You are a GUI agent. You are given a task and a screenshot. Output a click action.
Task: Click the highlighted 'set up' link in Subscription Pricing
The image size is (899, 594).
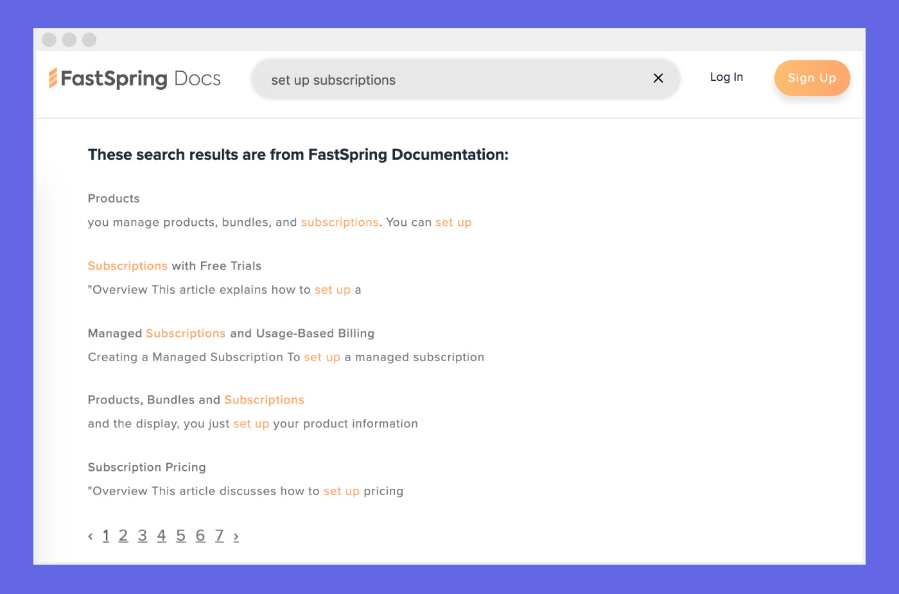[x=341, y=491]
